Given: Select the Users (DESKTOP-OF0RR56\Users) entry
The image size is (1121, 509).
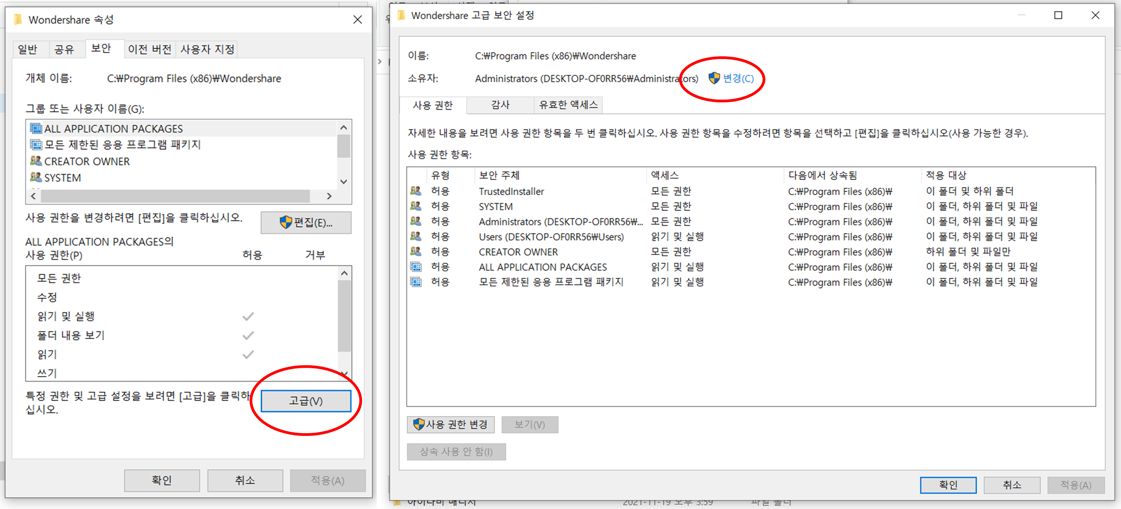Looking at the screenshot, I should (x=751, y=237).
